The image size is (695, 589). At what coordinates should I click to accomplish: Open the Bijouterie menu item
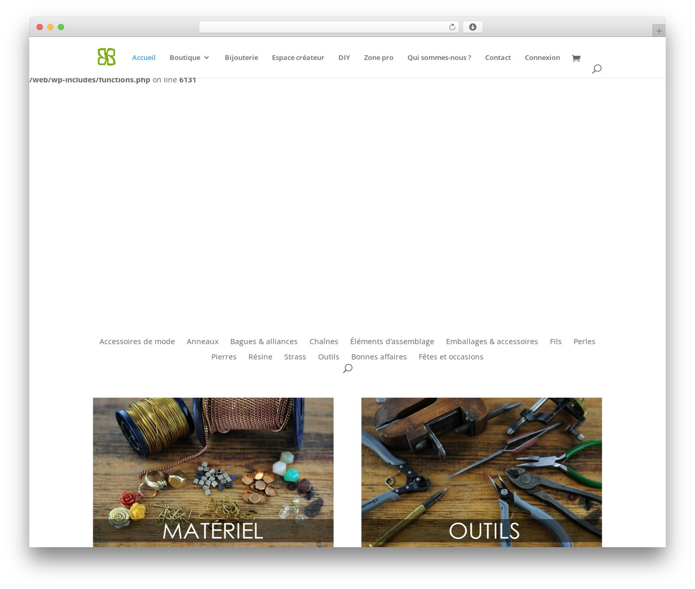coord(242,58)
